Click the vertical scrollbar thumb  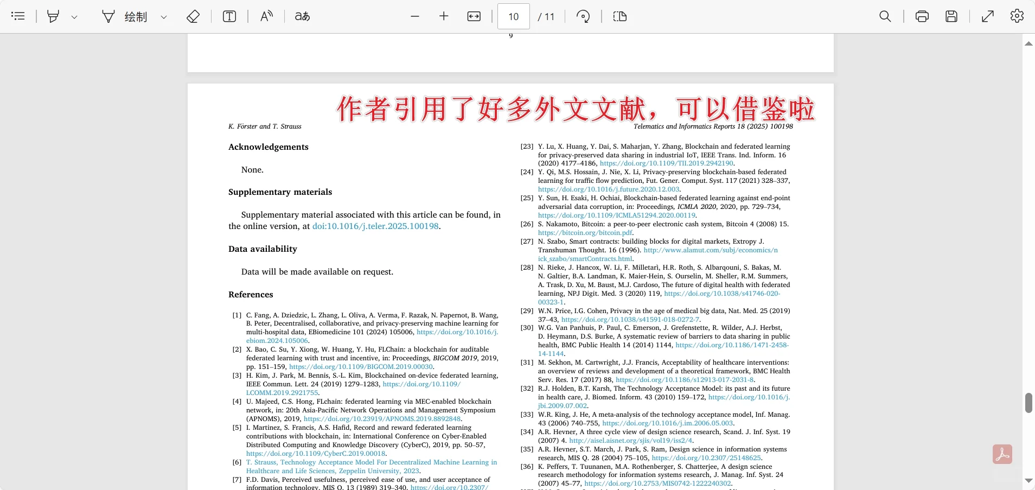(1028, 403)
